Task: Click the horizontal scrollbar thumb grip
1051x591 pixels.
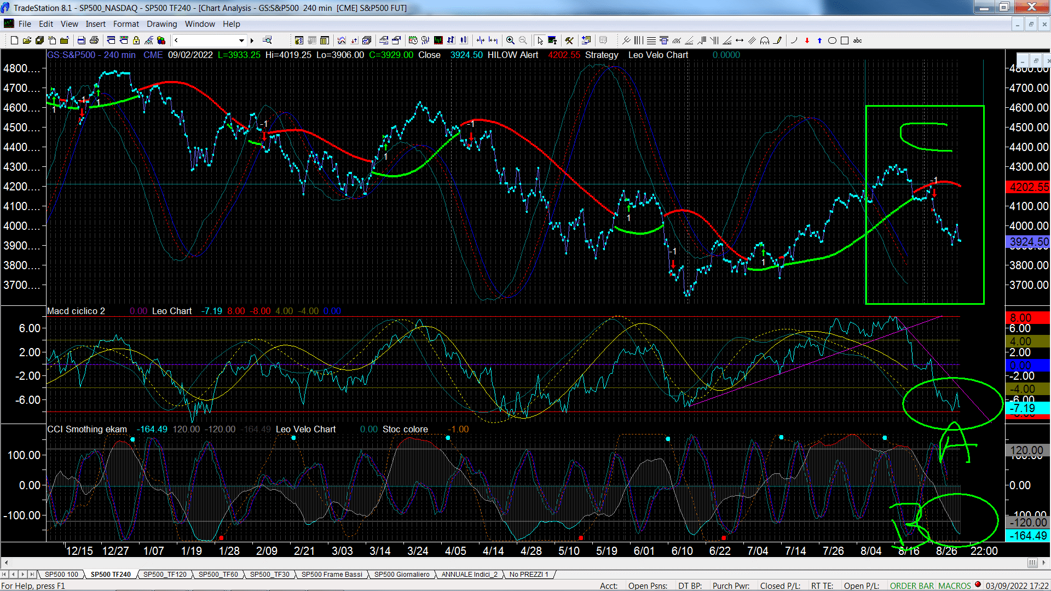Action: click(1032, 562)
